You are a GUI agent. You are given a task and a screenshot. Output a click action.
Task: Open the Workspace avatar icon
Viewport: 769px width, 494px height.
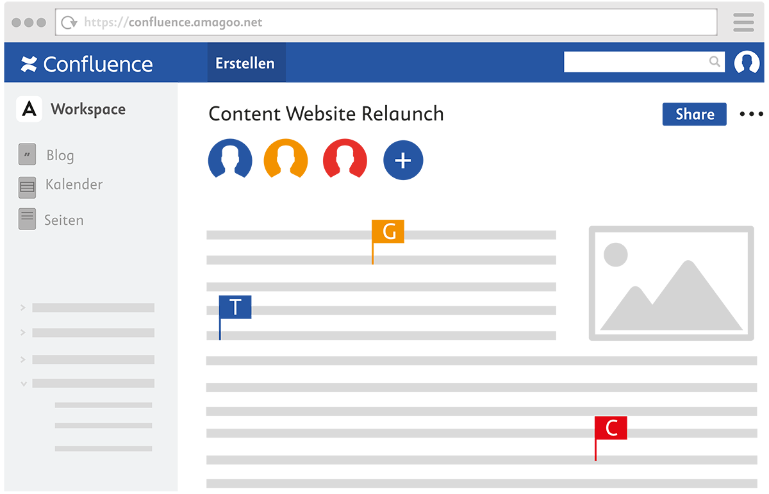[29, 108]
